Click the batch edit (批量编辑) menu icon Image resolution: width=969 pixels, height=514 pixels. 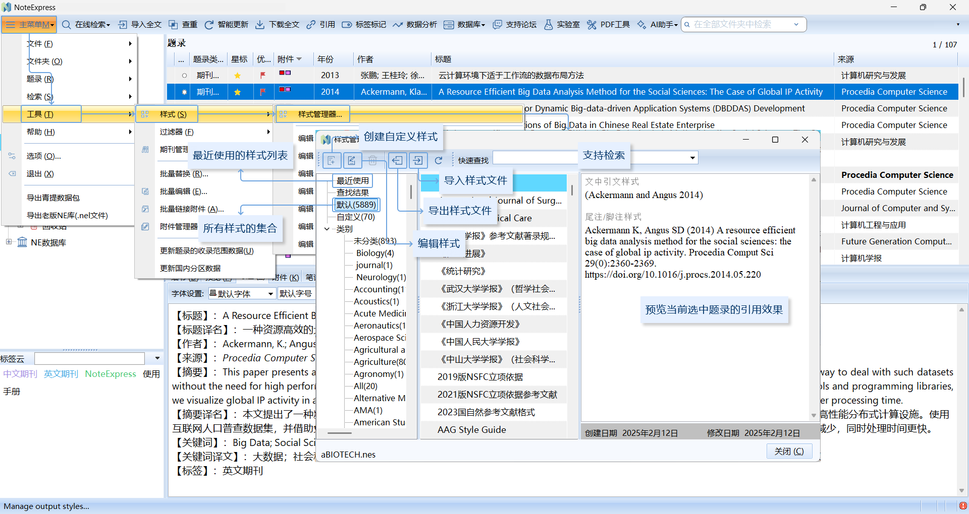[x=145, y=191]
